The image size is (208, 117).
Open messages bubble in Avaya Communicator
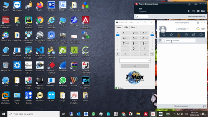(x=198, y=11)
